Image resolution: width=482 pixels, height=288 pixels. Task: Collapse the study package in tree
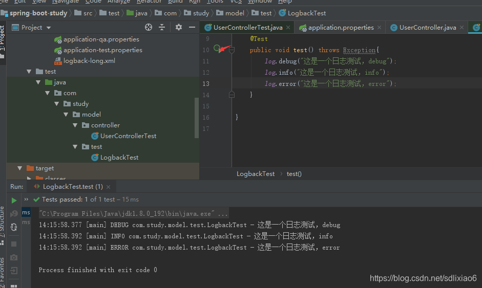56,104
